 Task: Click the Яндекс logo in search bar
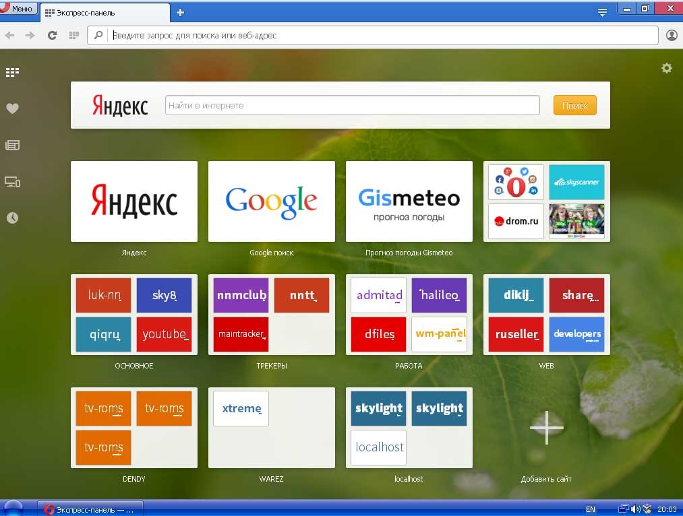(x=120, y=106)
